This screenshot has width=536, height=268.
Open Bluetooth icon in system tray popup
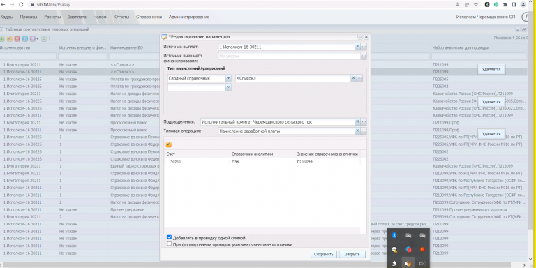[x=394, y=235]
